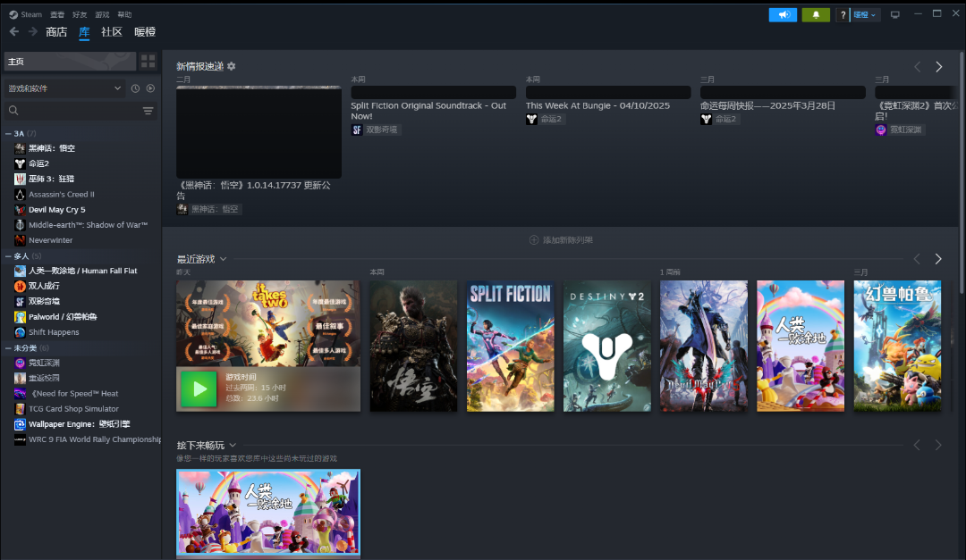
Task: Show previous items in the 新情报速递 shelf
Action: [918, 67]
